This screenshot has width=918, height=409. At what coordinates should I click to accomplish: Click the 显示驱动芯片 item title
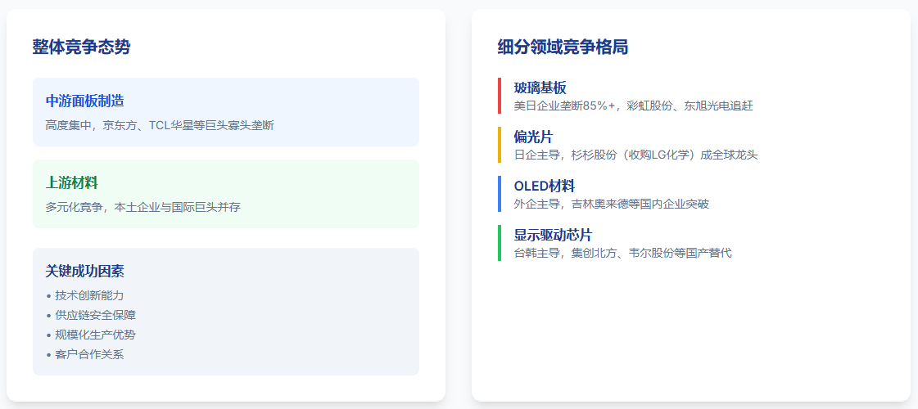point(554,236)
